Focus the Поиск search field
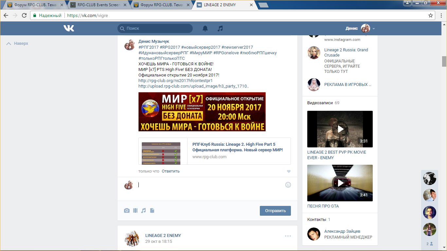 pyautogui.click(x=155, y=28)
